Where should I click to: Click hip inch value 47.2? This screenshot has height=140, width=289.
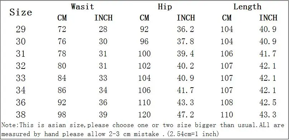click(186, 115)
